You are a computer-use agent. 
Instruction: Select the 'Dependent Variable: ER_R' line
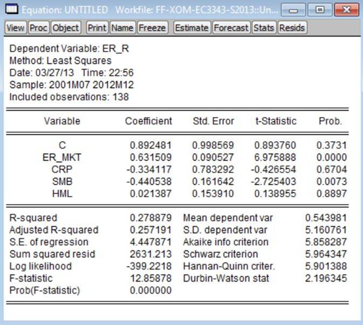click(69, 49)
